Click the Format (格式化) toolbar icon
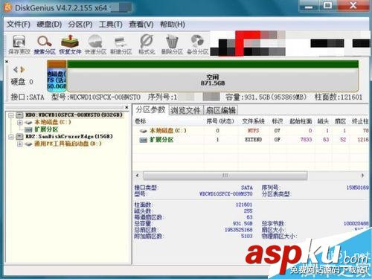 click(147, 45)
